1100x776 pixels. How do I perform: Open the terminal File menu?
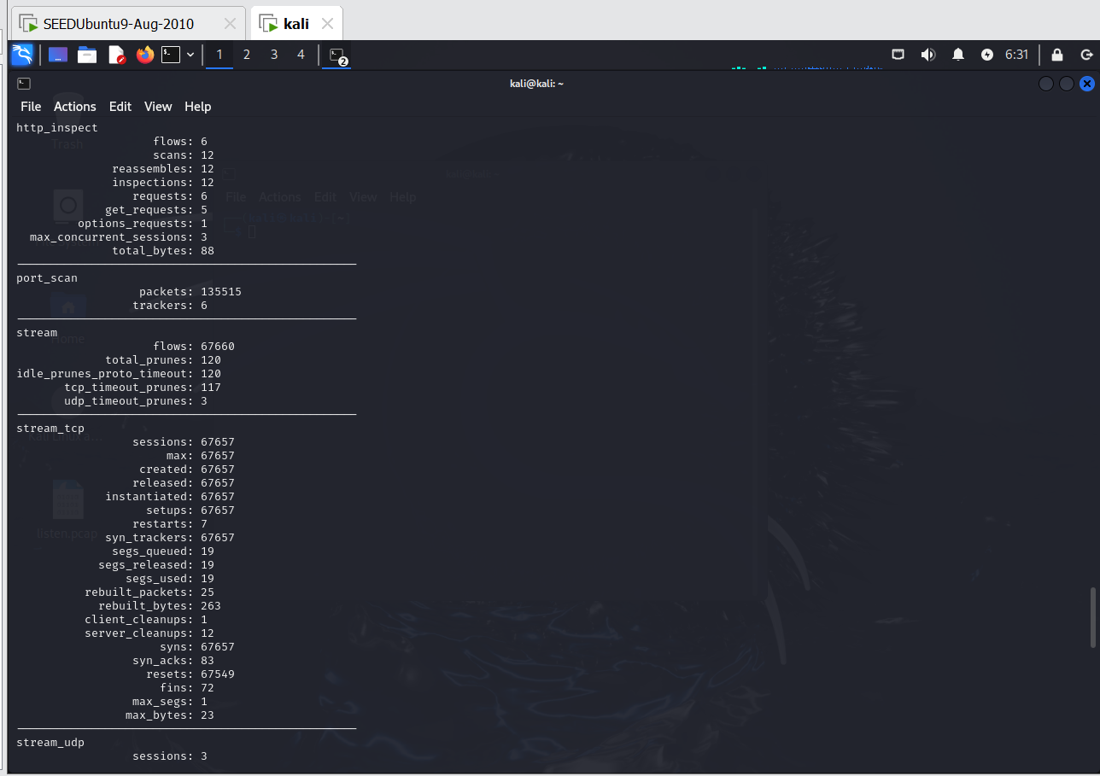[x=31, y=107]
